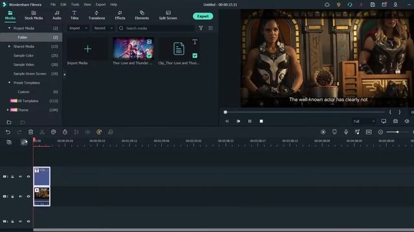Open the audio waveform tool

point(88,132)
